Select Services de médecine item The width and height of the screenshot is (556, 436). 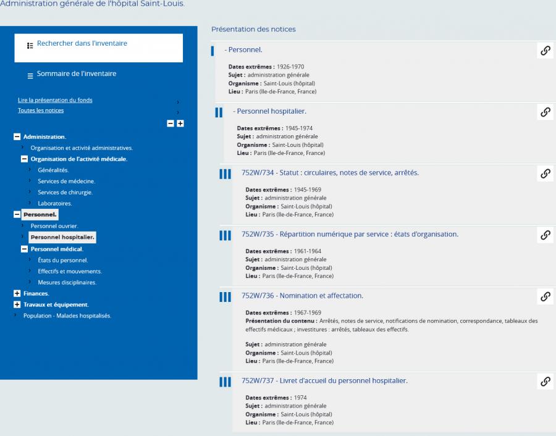coord(66,181)
